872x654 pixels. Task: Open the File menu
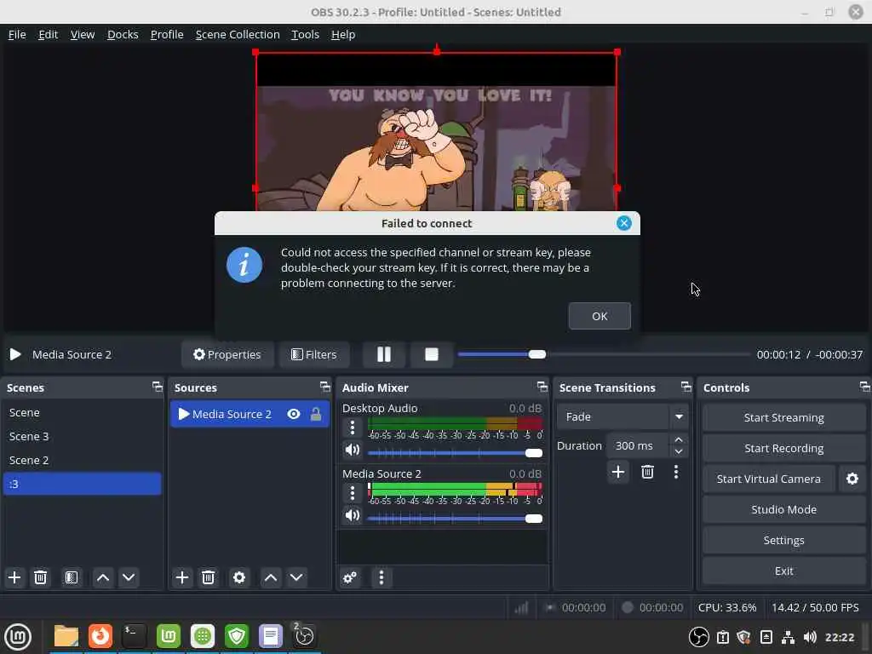pos(17,34)
